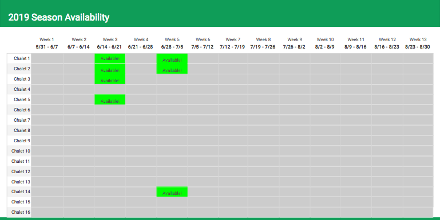Click Available cell for Chalet 1 Week 5
Screen dimensions: 440x220
pyautogui.click(x=172, y=59)
